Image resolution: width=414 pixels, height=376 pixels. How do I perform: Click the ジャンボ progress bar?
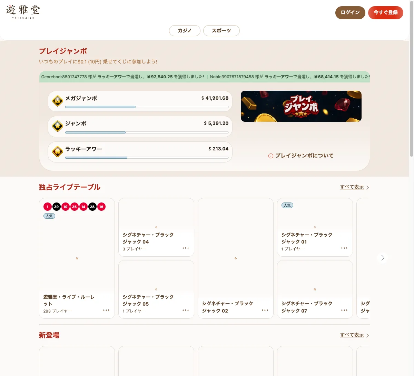click(147, 132)
